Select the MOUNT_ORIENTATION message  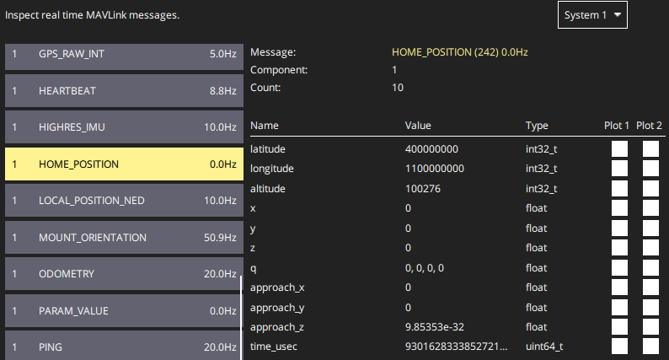pyautogui.click(x=124, y=238)
